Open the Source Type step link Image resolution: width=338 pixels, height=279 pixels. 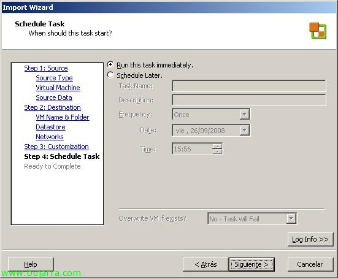pos(54,78)
